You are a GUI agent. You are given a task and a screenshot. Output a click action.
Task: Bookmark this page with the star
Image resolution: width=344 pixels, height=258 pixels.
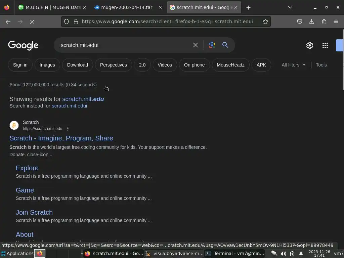tap(265, 21)
